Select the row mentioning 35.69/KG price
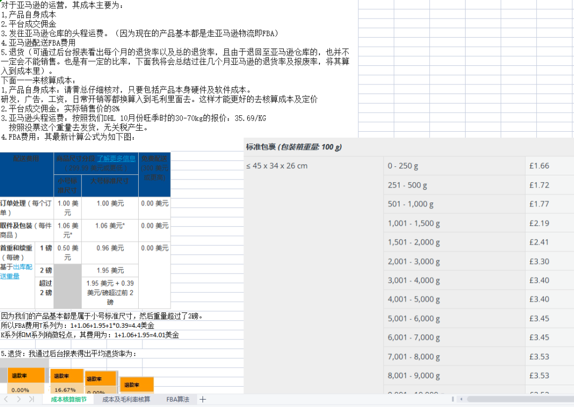Viewport: 574px width, 407px height. pyautogui.click(x=133, y=118)
